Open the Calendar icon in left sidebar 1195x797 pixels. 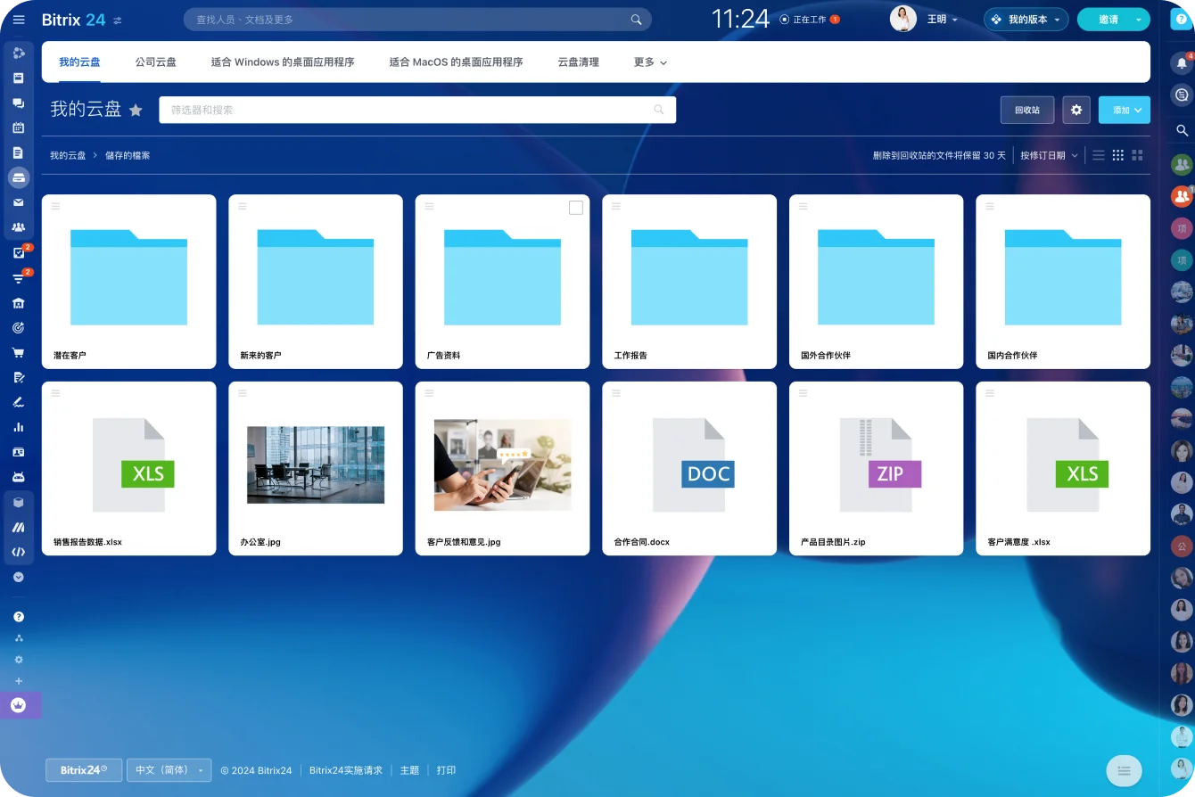(x=19, y=127)
